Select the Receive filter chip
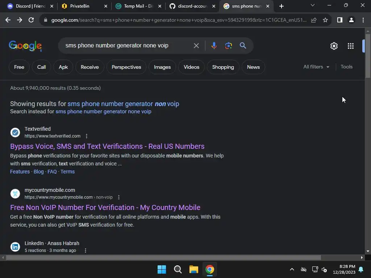371x278 pixels. tap(90, 67)
